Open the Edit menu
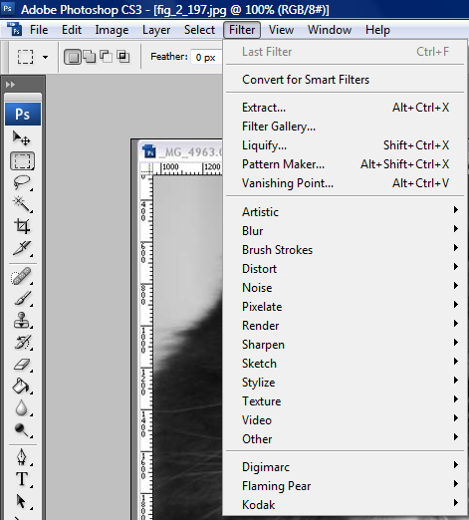The width and height of the screenshot is (469, 520). 72,30
